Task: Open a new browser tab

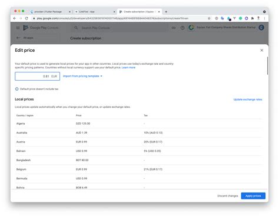Action: [x=166, y=12]
